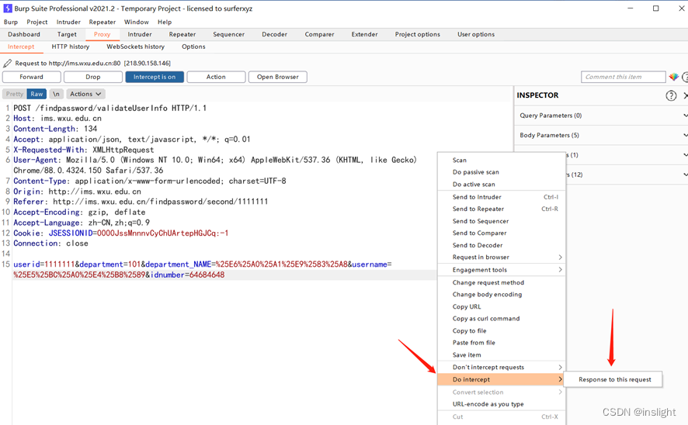Open the HTTP history sub-tab
This screenshot has width=688, height=425.
tap(70, 47)
